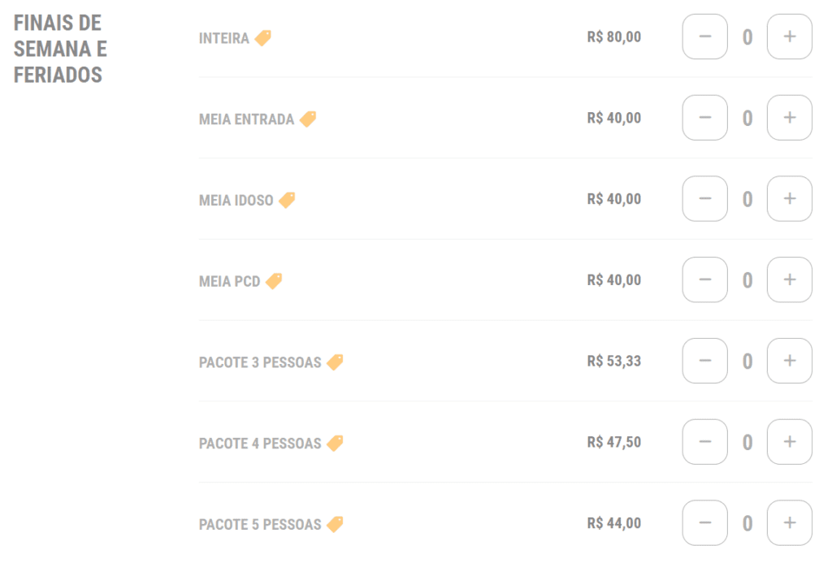Increase MEIA PCD ticket quantity
Image resolution: width=832 pixels, height=563 pixels.
(x=790, y=279)
